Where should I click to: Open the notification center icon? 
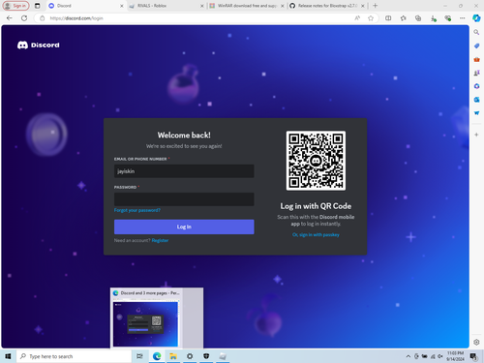473,356
